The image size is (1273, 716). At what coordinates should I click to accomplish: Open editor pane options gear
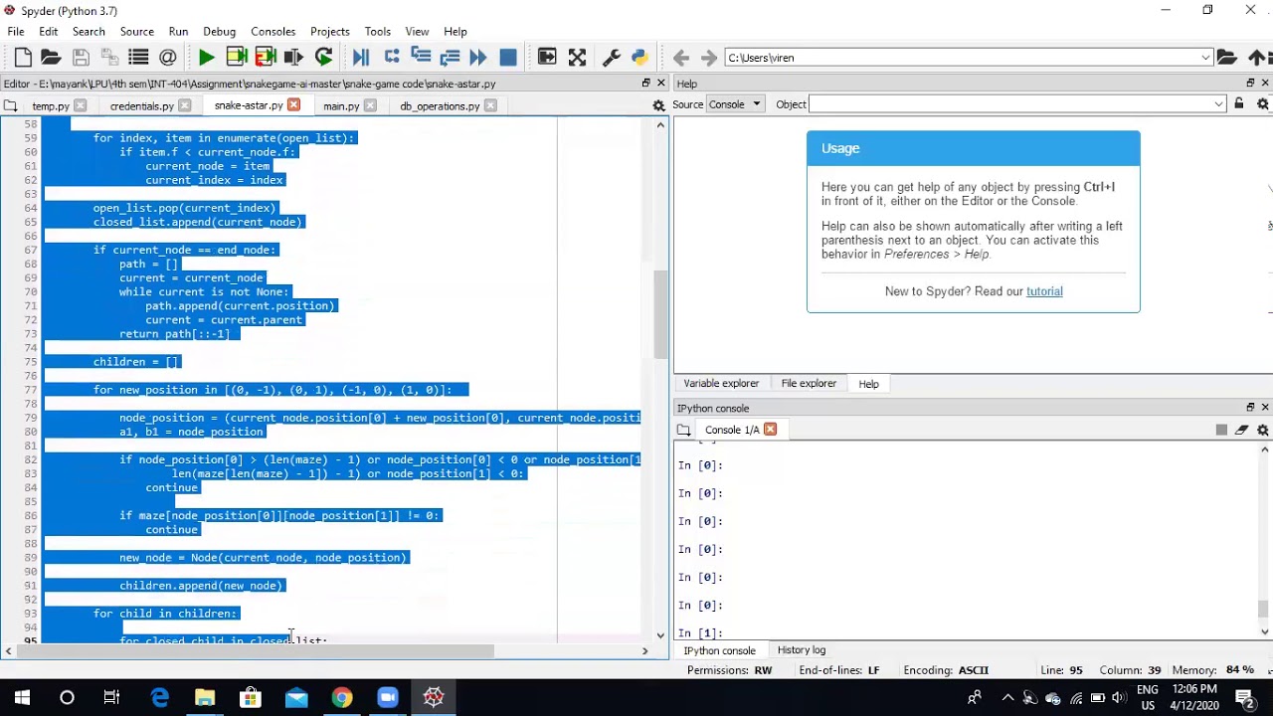(658, 105)
